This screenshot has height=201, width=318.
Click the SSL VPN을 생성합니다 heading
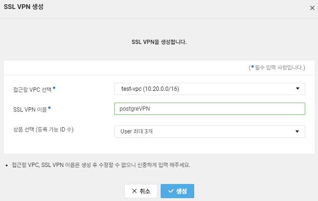pyautogui.click(x=159, y=42)
